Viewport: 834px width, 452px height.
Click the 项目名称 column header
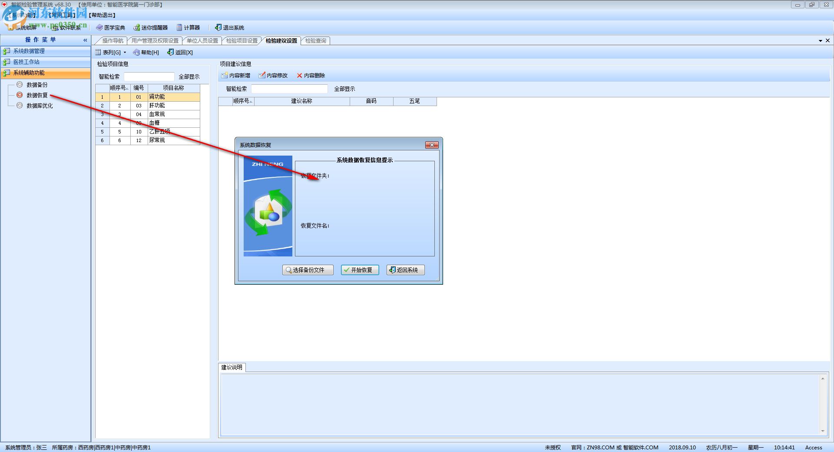[x=173, y=88]
